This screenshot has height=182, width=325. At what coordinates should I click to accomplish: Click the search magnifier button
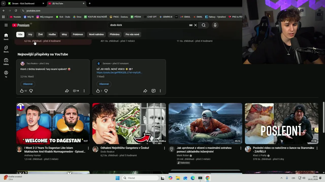[204, 25]
